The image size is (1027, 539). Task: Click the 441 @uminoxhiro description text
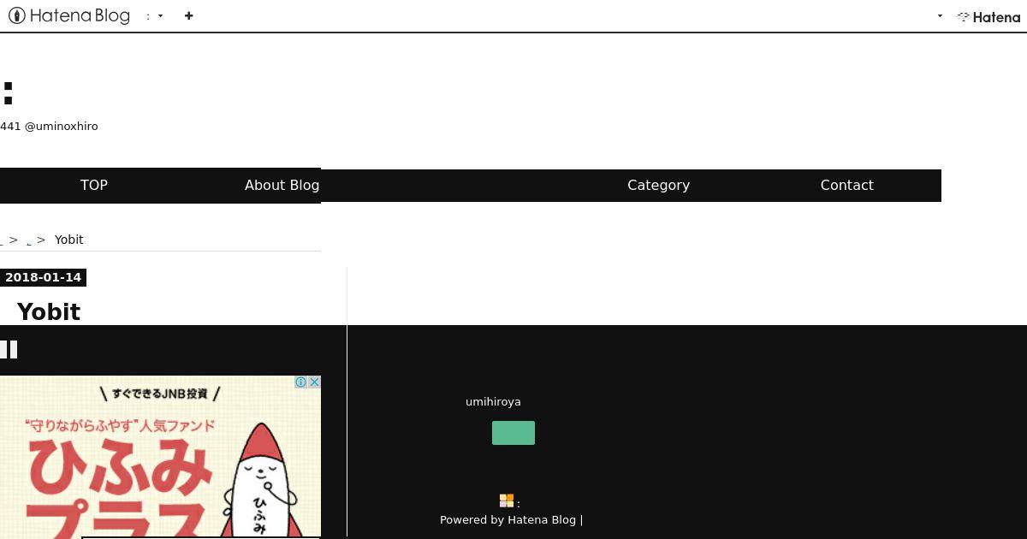click(x=49, y=126)
